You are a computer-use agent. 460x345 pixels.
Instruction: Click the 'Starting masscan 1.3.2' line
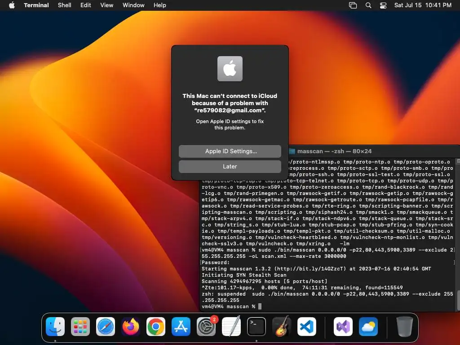click(x=316, y=269)
